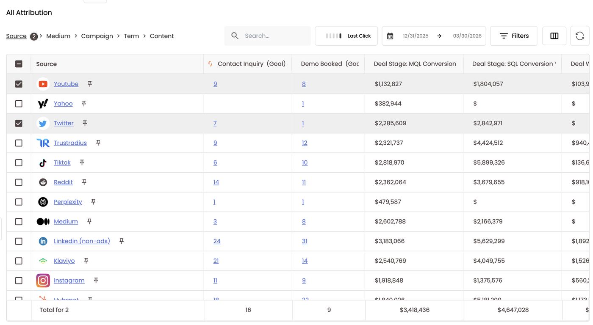Image resolution: width=593 pixels, height=325 pixels.
Task: Switch to the Source breadcrumb level
Action: [x=17, y=36]
